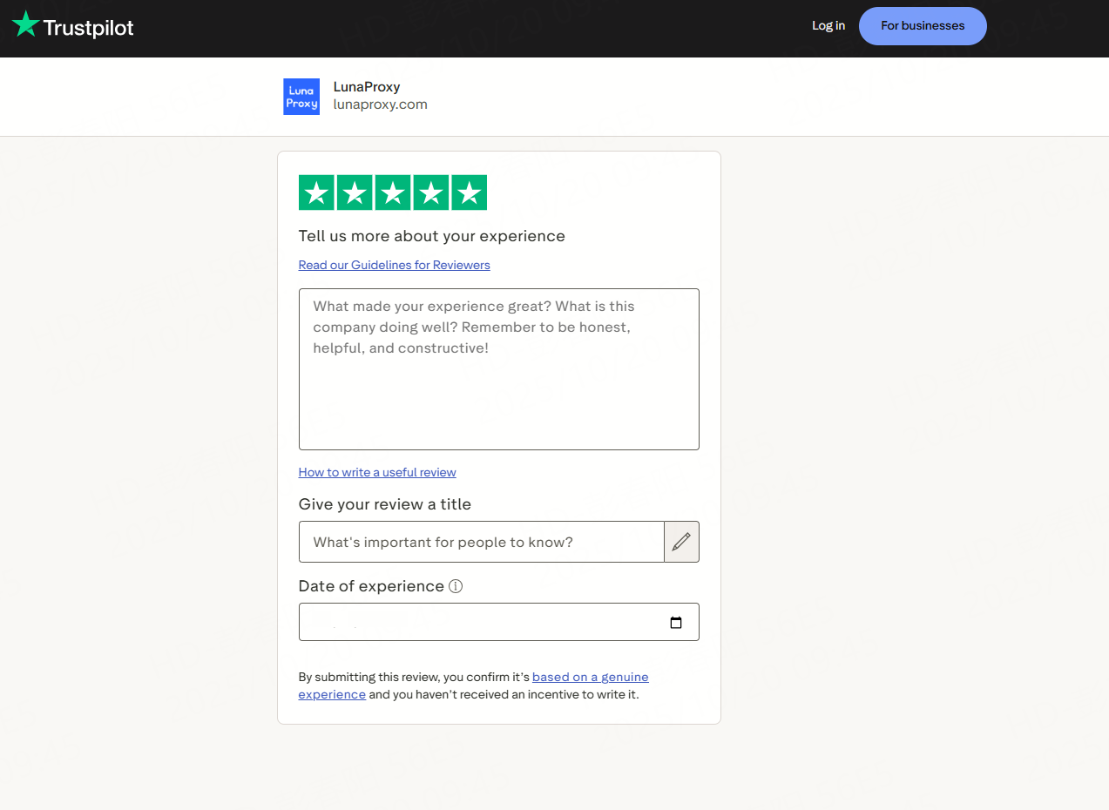Click the lunaproxy.com domain text
1109x810 pixels.
coord(380,105)
